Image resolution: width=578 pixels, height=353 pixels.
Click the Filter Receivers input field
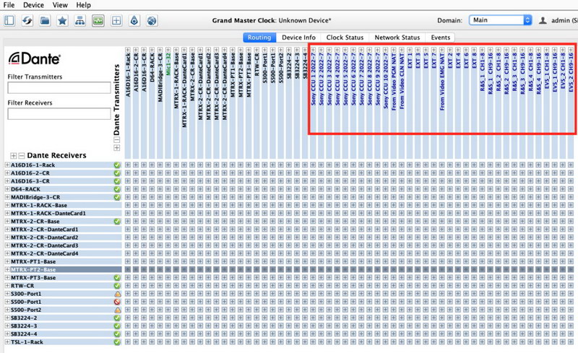tap(59, 113)
